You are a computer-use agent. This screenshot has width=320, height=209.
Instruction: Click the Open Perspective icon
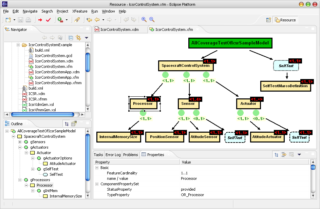tap(268, 20)
